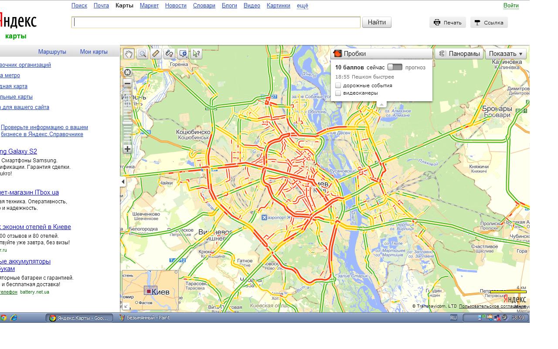Expand the ещё more-services menu

pos(303,6)
